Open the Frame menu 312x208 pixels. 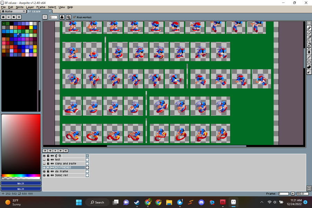[41, 7]
